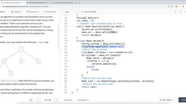Click the Submit button
This screenshot has width=186, height=104.
(182, 100)
